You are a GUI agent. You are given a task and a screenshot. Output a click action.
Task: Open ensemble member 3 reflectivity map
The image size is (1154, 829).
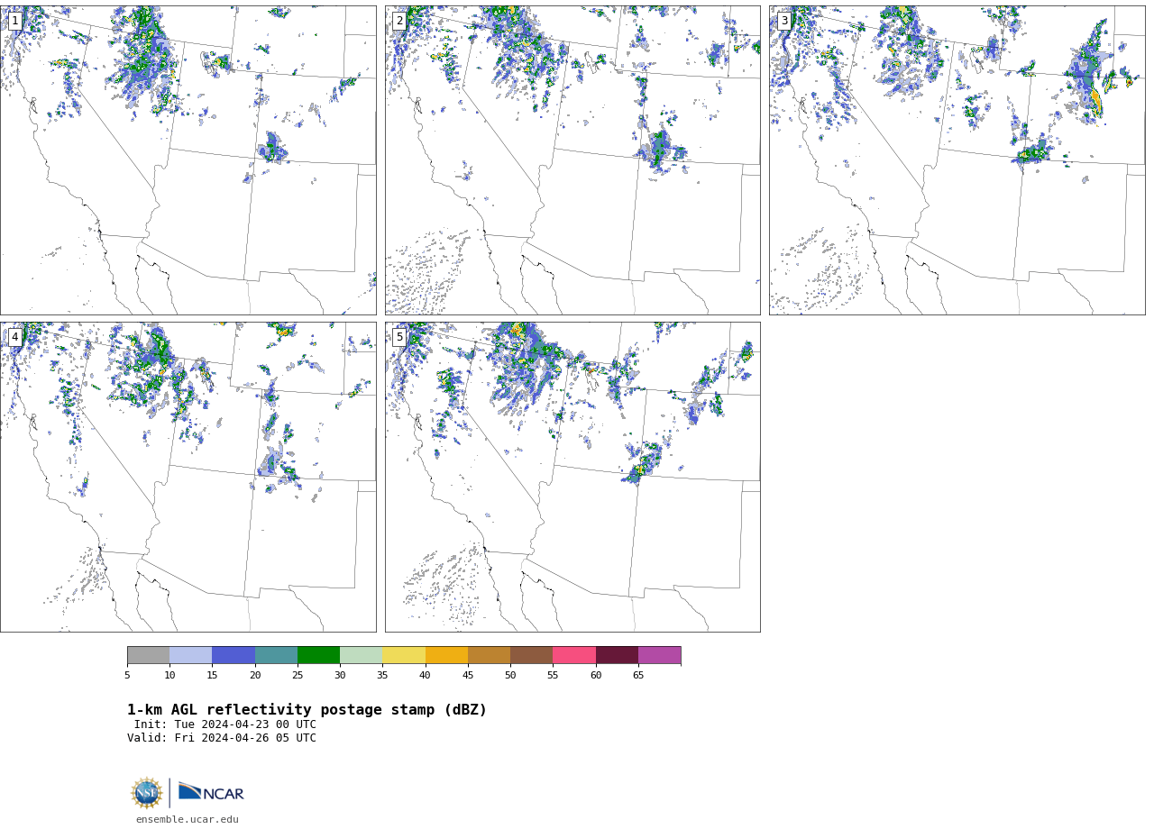click(957, 160)
